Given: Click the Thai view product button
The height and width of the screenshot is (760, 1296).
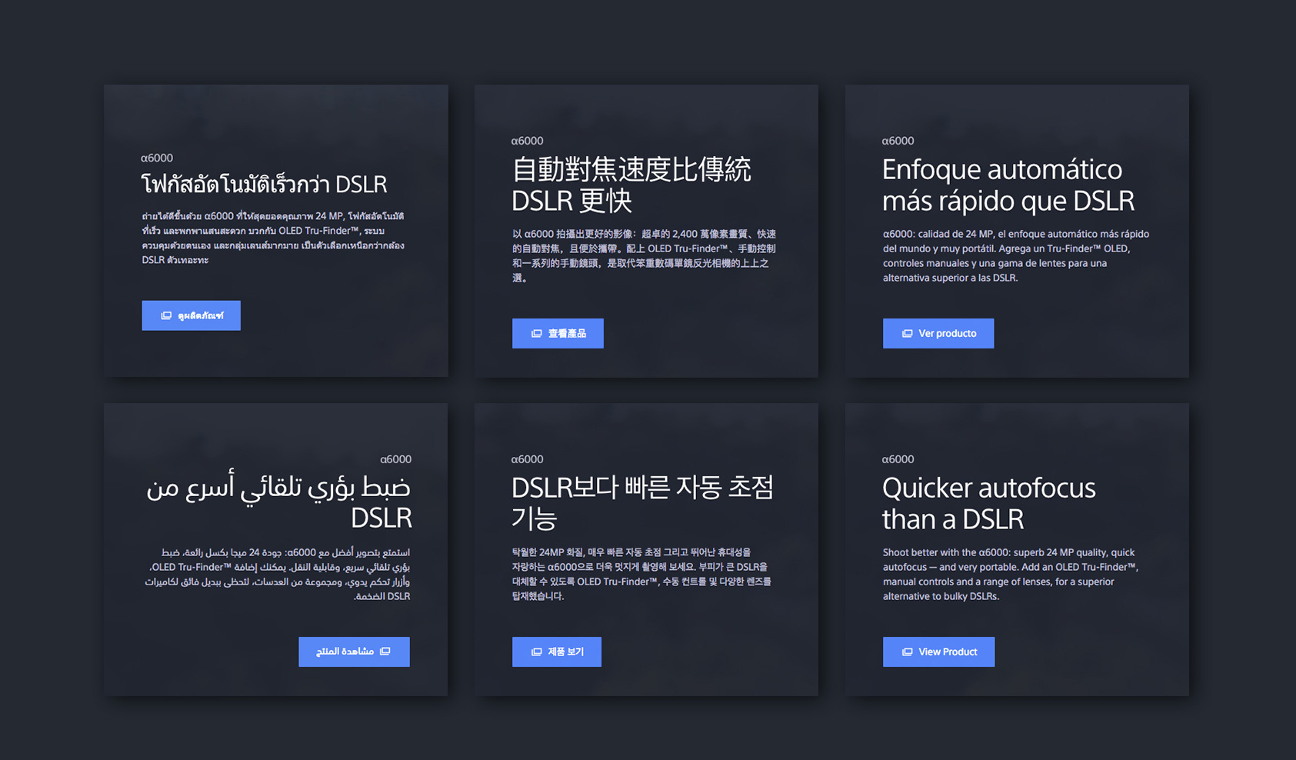Looking at the screenshot, I should coord(191,315).
